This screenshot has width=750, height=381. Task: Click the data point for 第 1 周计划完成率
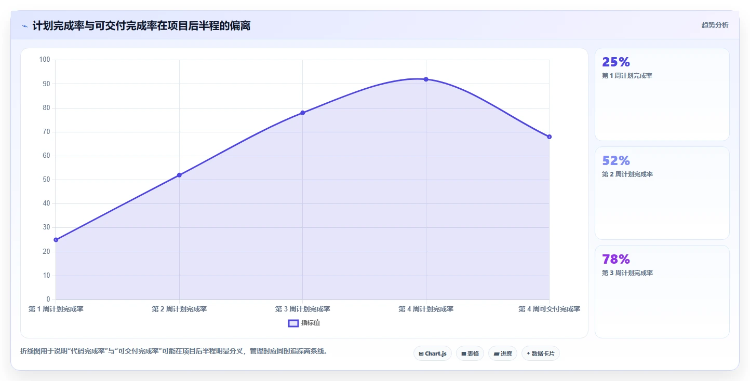coord(56,240)
